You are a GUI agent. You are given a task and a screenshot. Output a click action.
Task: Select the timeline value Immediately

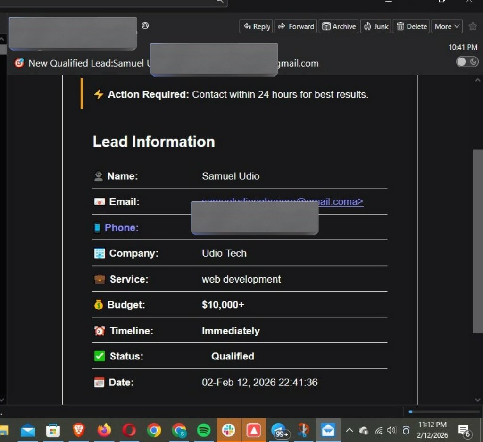pyautogui.click(x=231, y=331)
